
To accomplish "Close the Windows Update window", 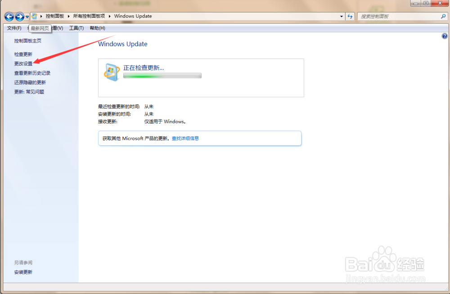I will coord(440,3).
